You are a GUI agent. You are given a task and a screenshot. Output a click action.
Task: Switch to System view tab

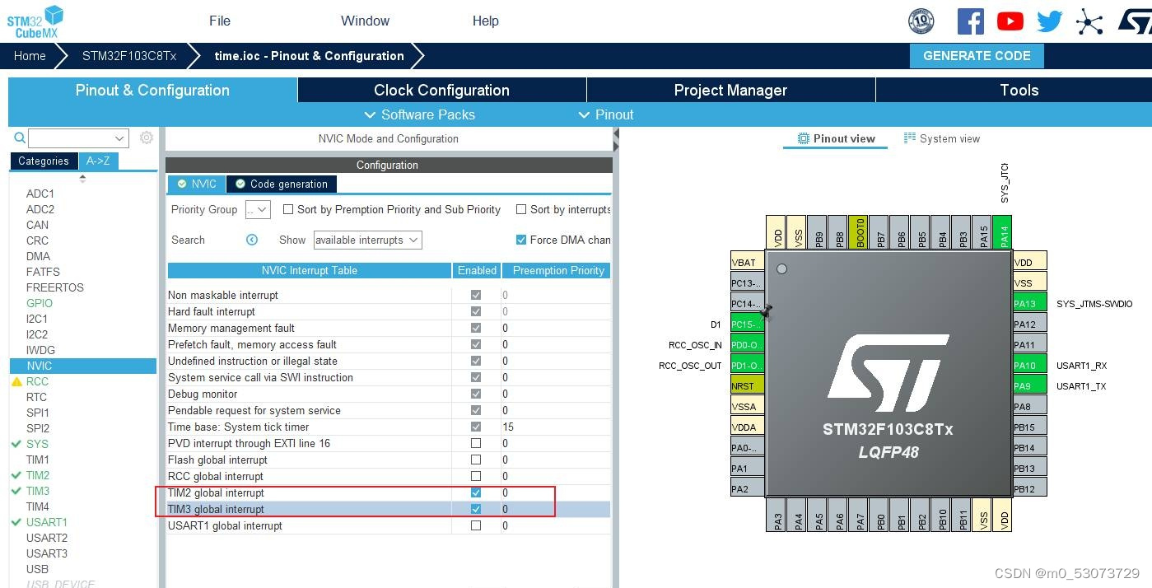942,138
